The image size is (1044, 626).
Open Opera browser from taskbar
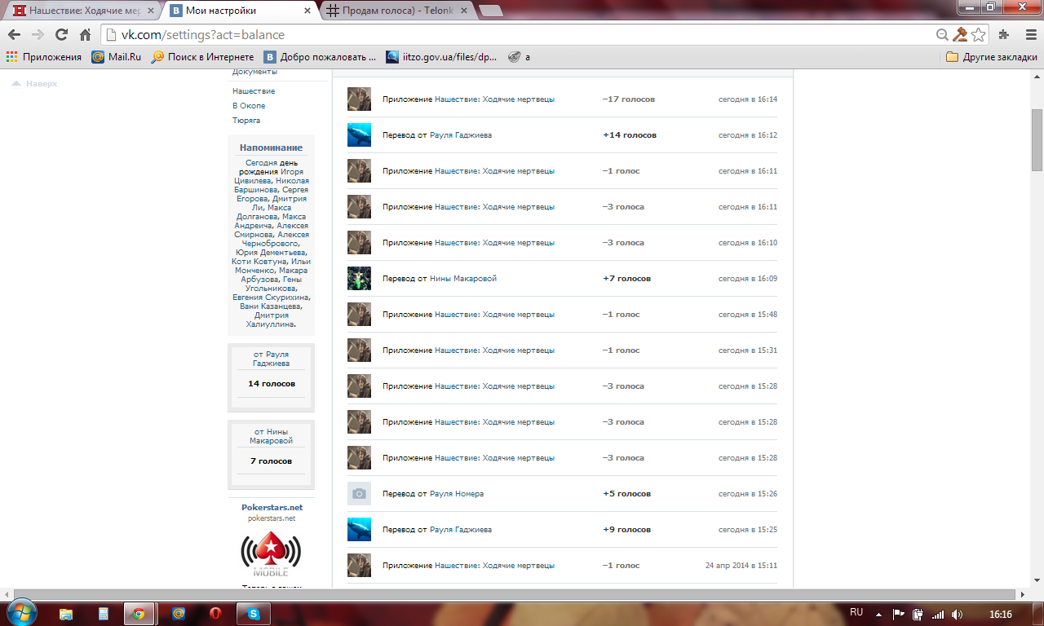coord(215,614)
